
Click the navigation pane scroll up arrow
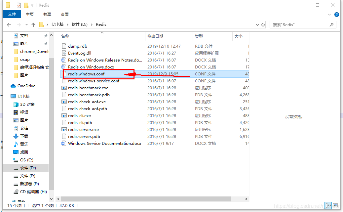[52, 35]
